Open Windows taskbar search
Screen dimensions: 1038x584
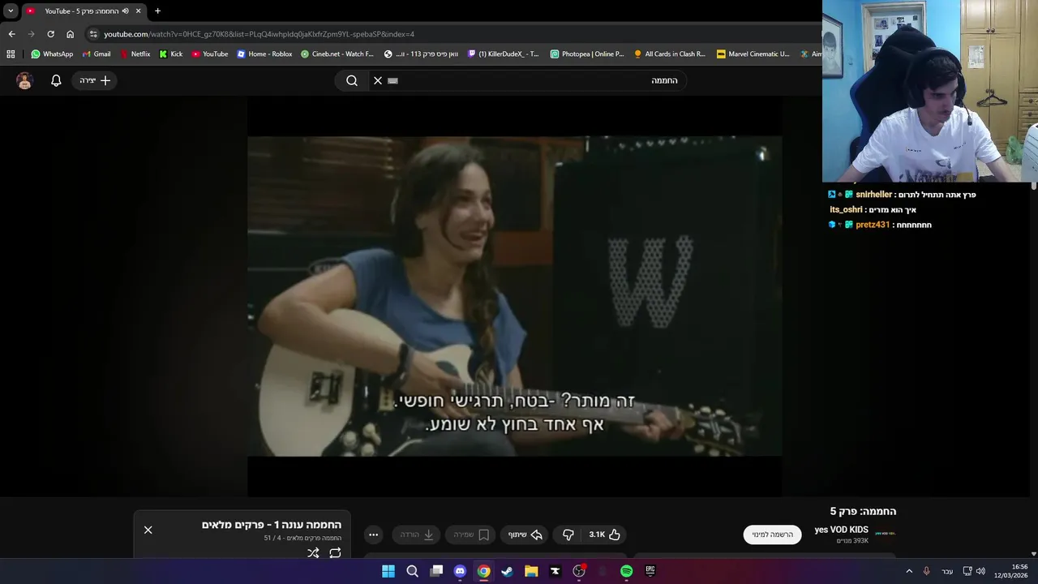[412, 571]
